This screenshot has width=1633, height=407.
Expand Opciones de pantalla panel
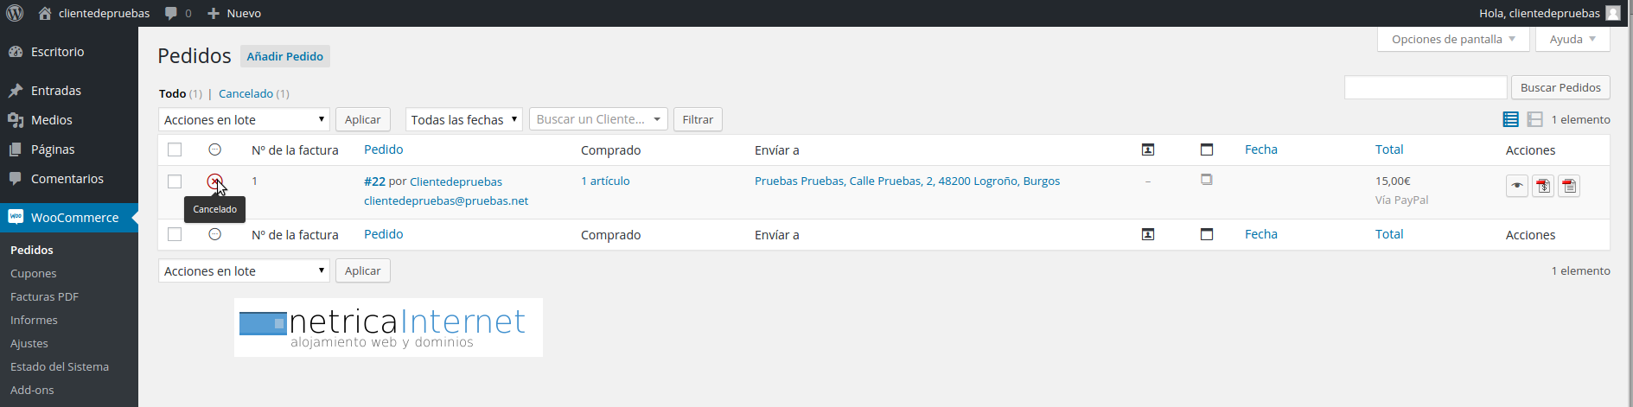pos(1453,39)
